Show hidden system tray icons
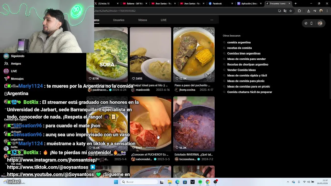This screenshot has height=186, width=331. click(x=288, y=182)
